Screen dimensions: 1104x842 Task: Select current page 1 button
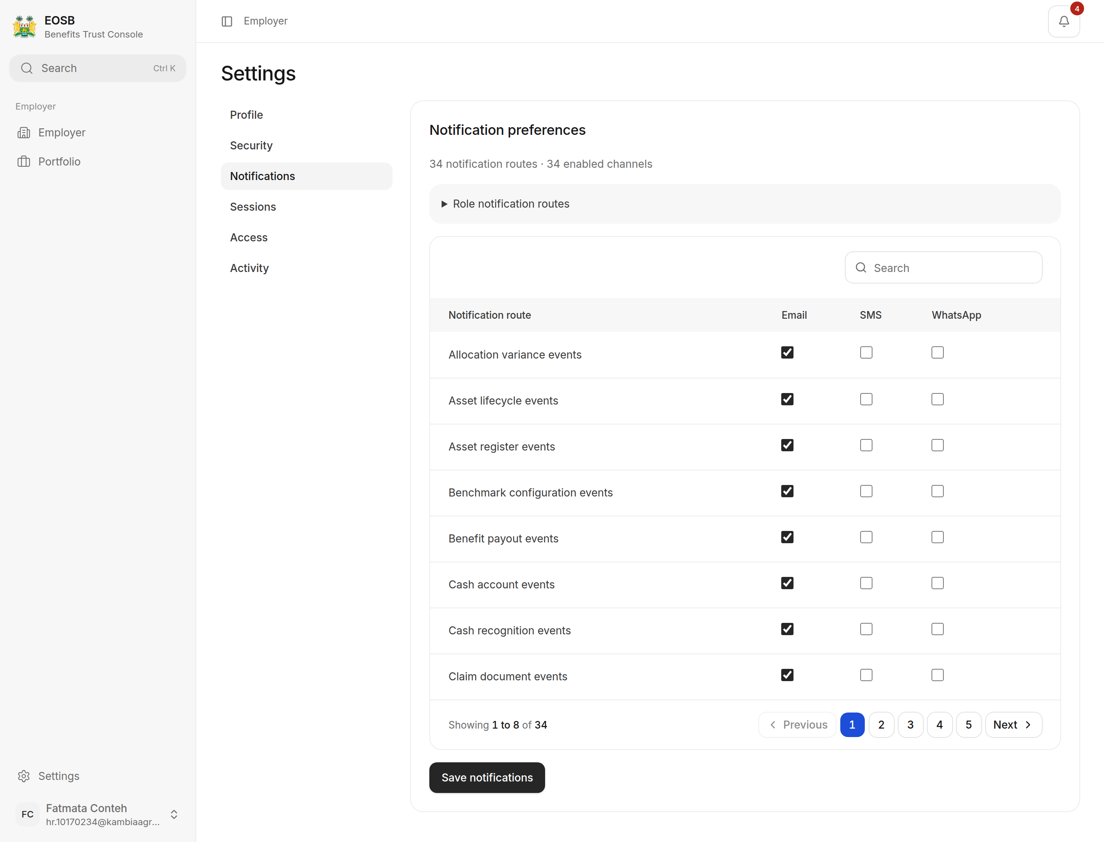point(852,725)
